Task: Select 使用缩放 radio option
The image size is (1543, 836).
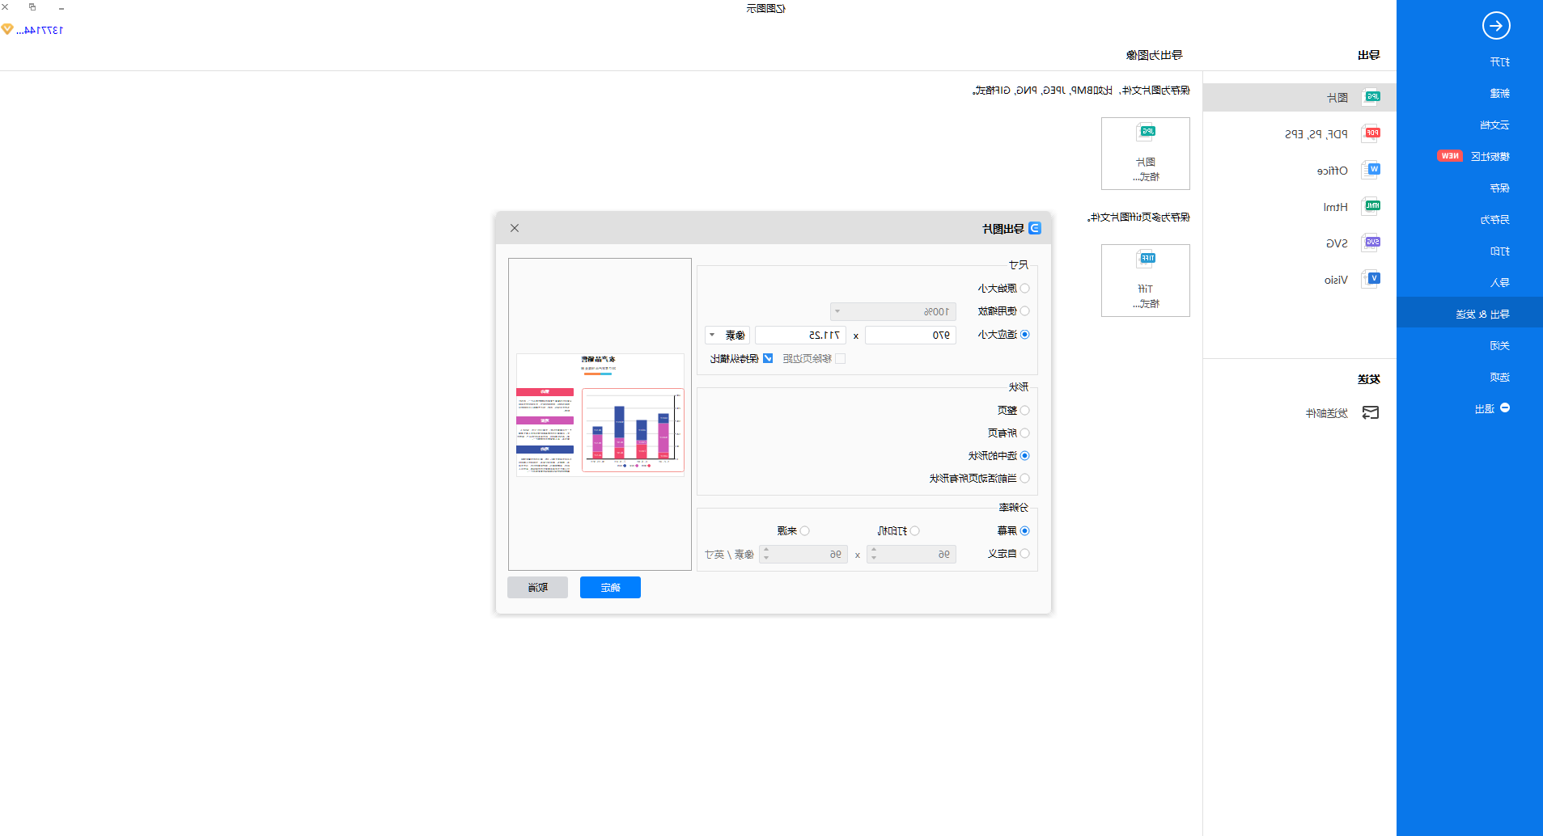Action: (x=1024, y=311)
